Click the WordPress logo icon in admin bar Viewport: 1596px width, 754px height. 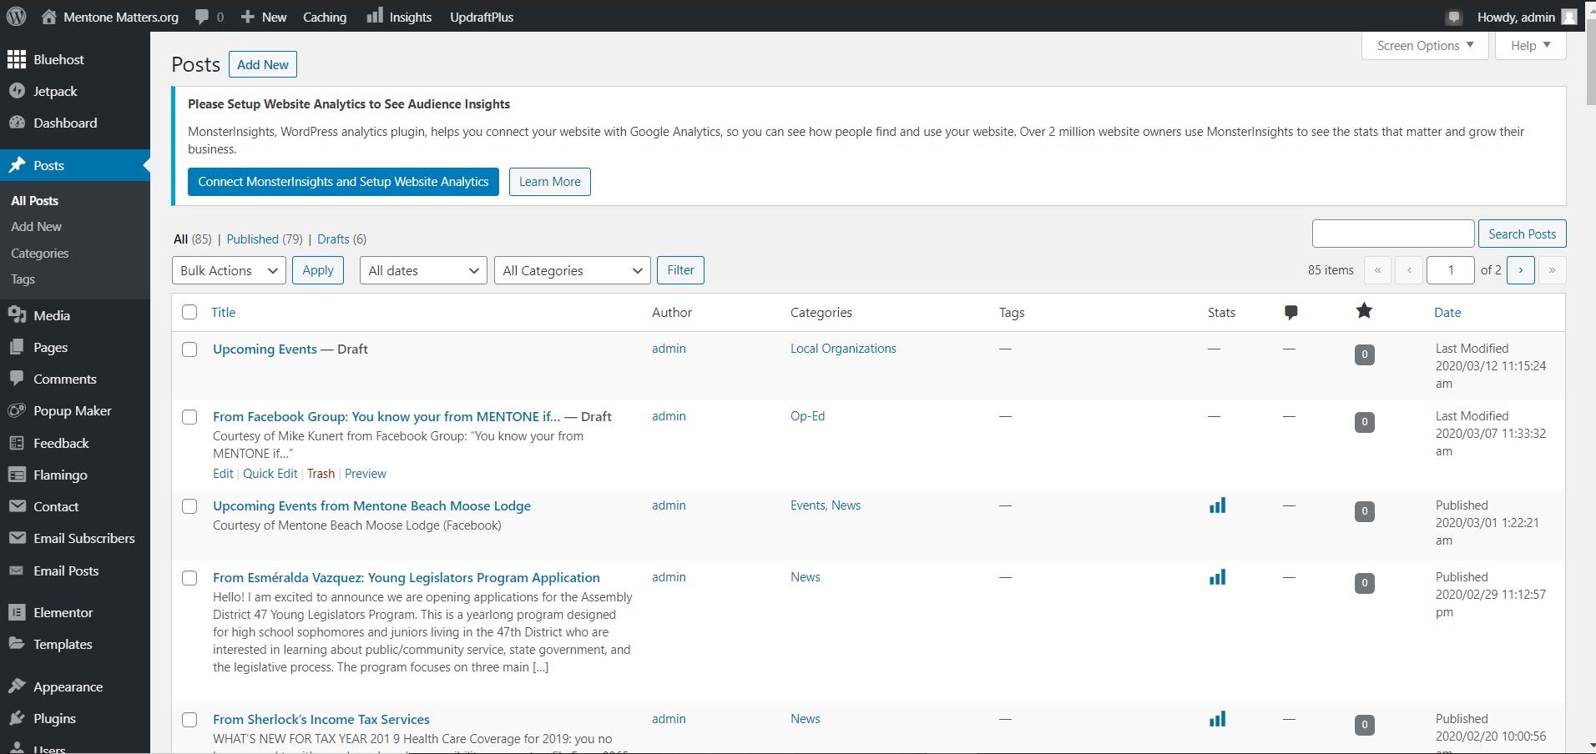(x=17, y=17)
